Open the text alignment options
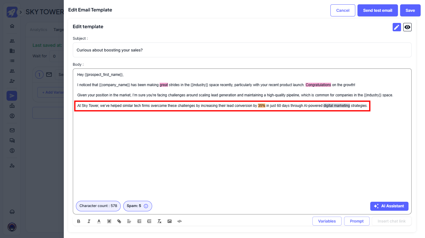 (x=129, y=221)
